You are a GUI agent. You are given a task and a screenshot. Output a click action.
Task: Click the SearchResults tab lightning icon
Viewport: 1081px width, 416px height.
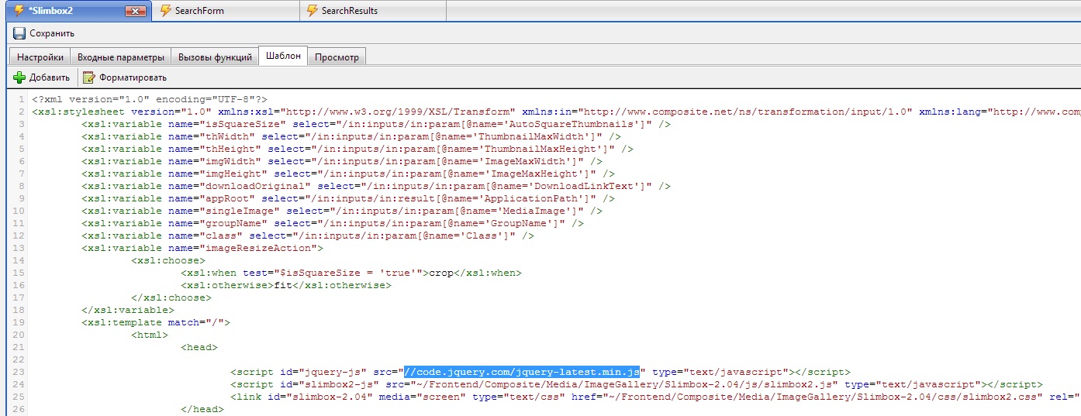[x=312, y=11]
